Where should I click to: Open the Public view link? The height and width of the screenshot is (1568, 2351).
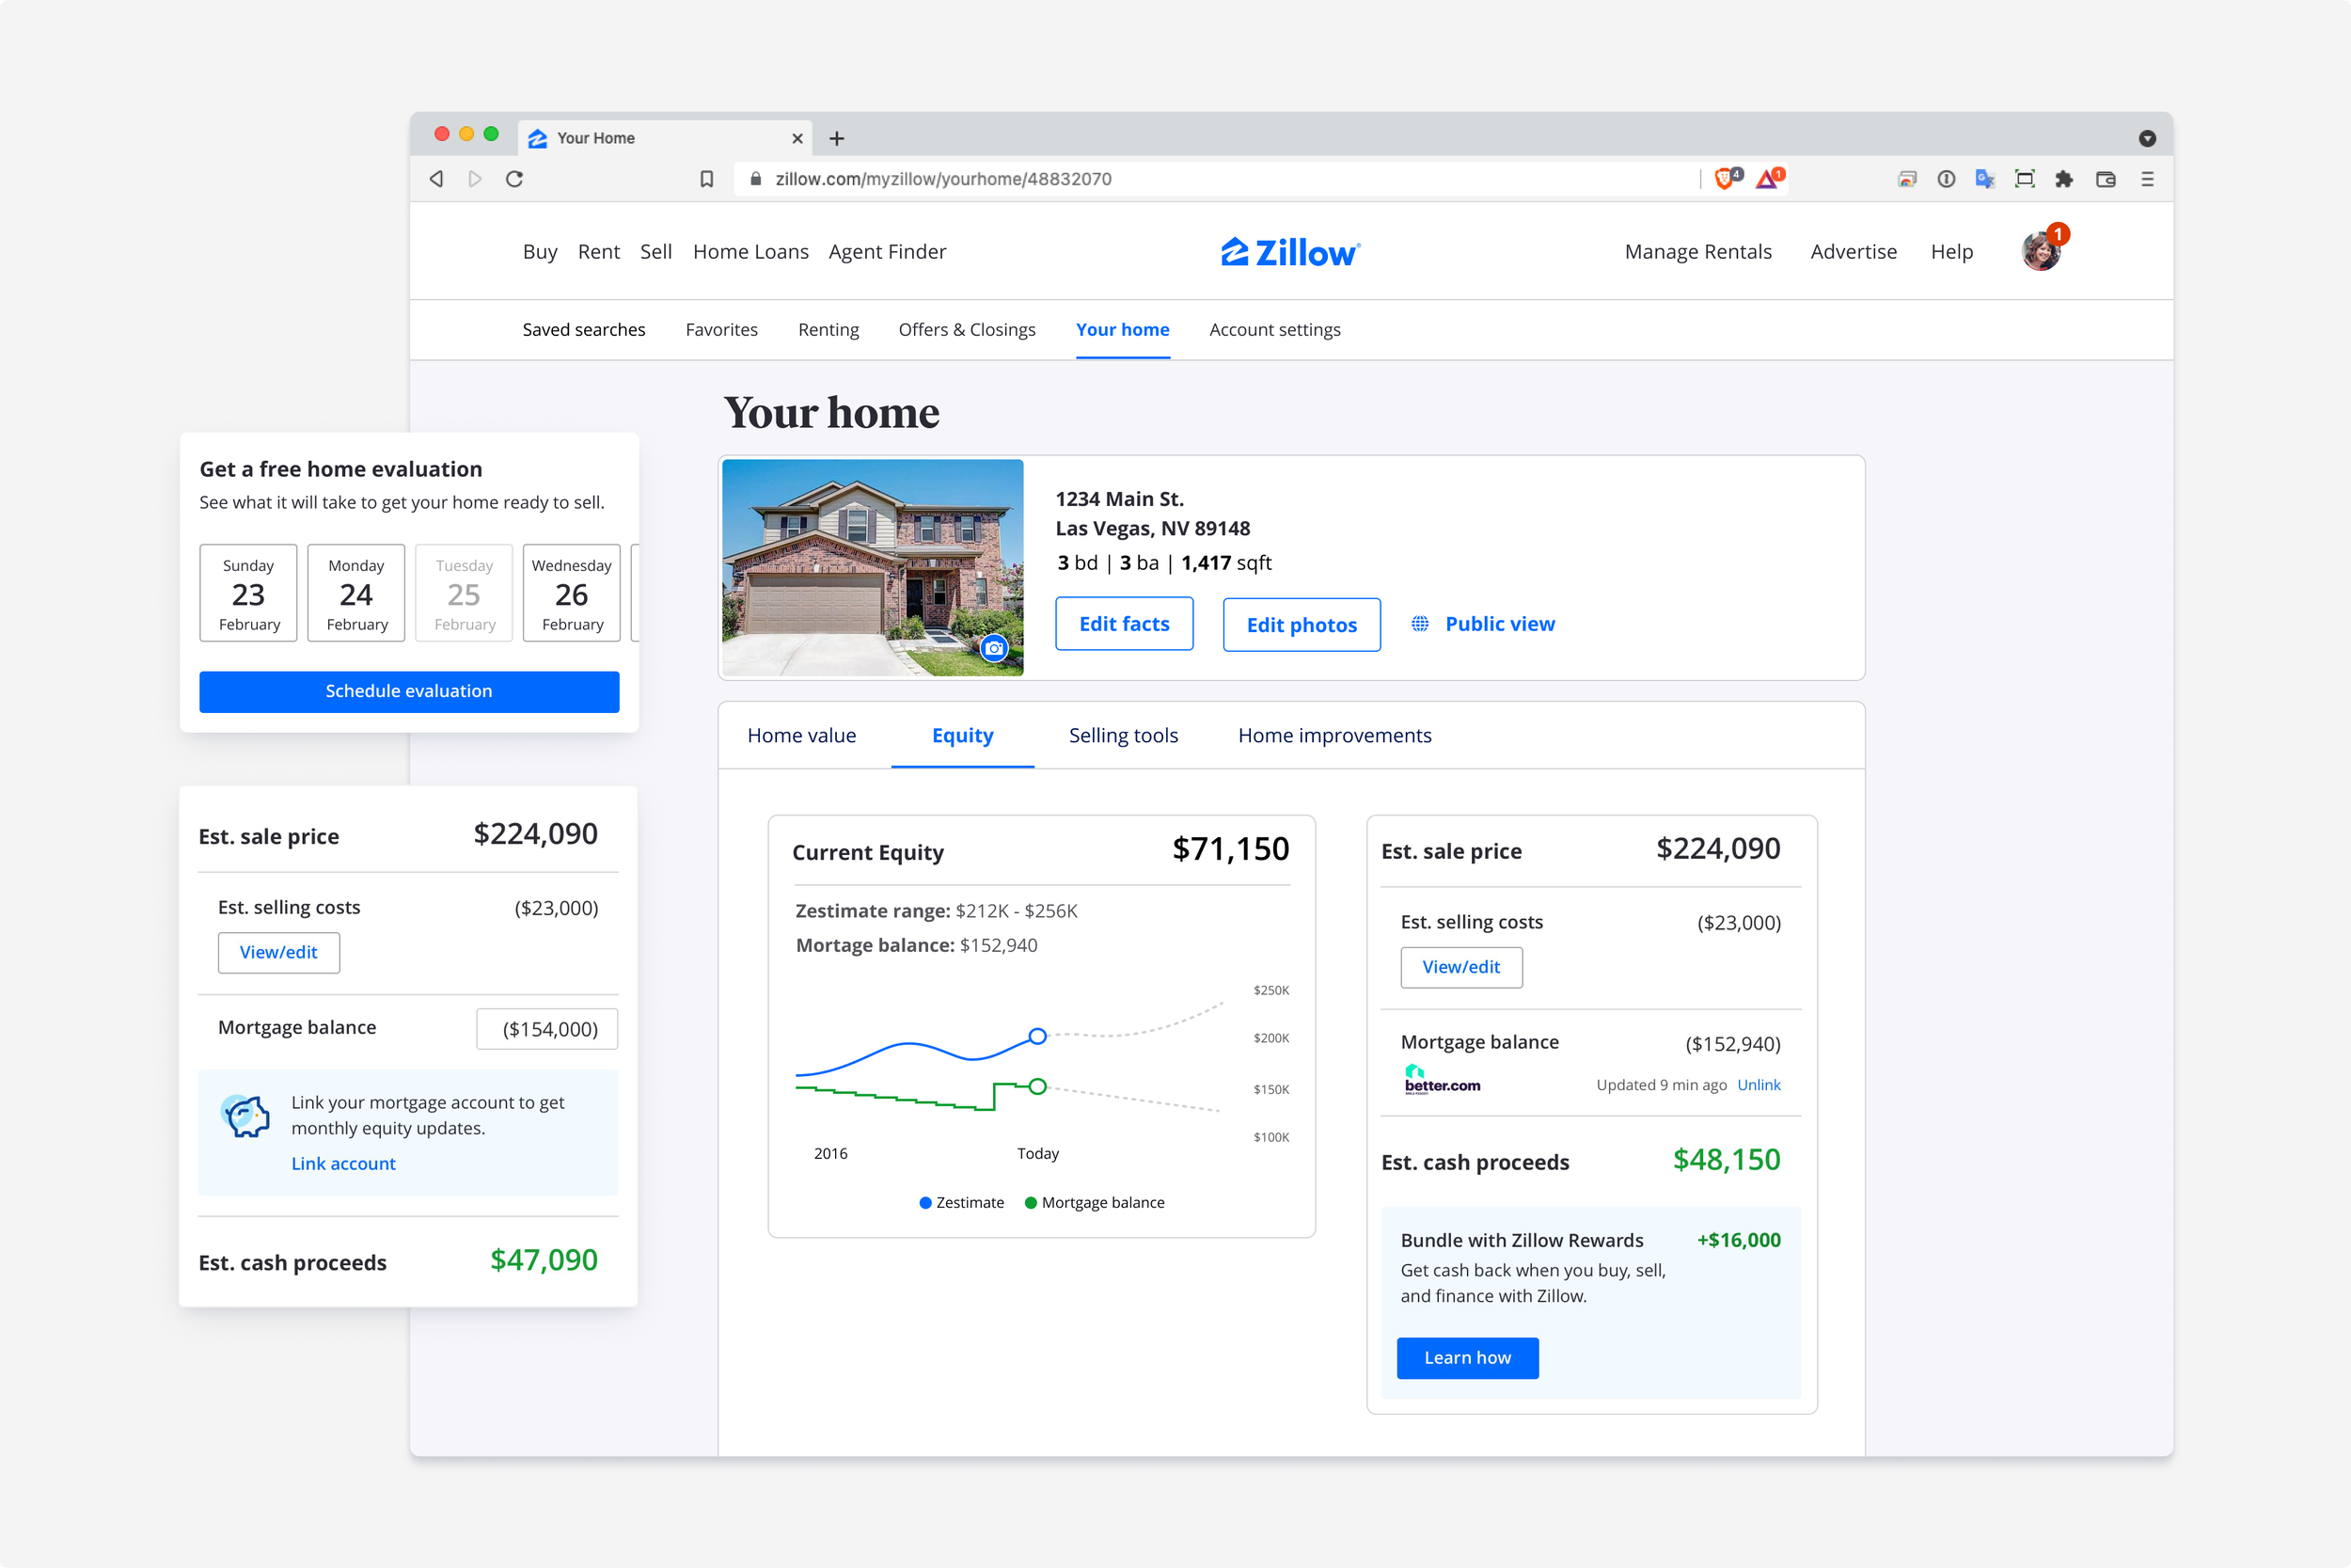click(1499, 624)
